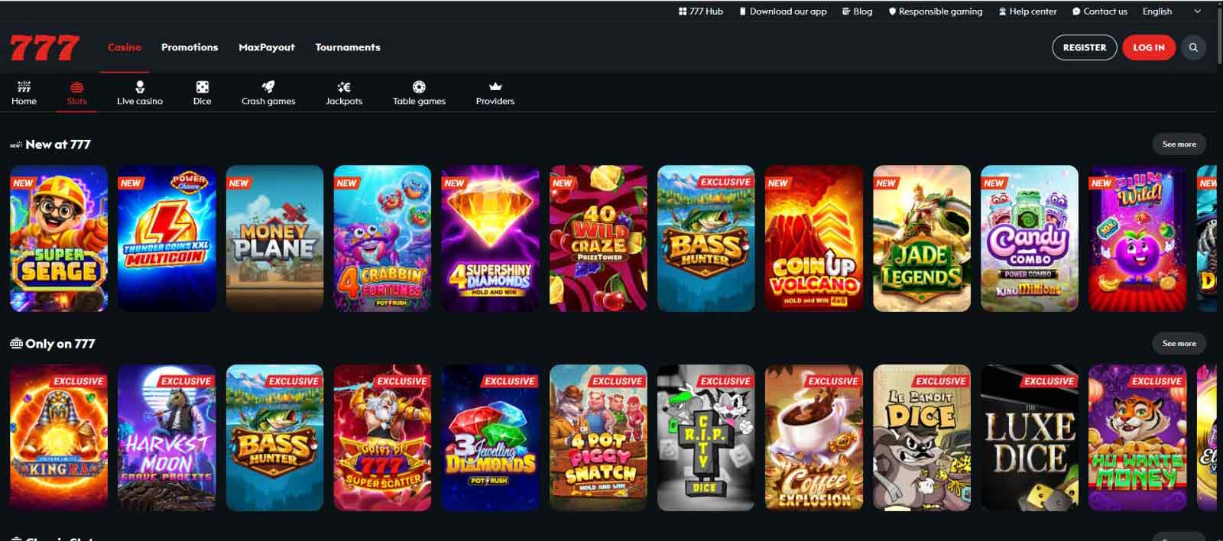
Task: Open the Home category icon
Action: (24, 86)
